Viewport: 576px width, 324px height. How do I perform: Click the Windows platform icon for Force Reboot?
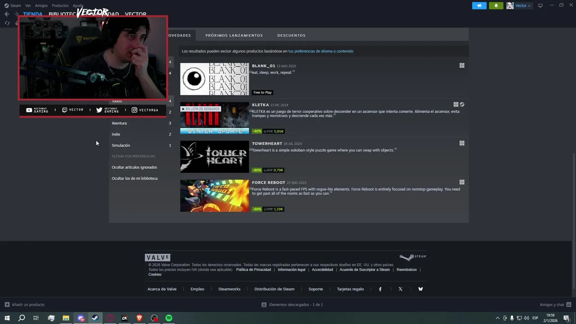[462, 182]
